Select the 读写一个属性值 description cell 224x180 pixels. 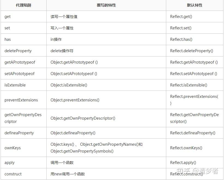coord(64,17)
